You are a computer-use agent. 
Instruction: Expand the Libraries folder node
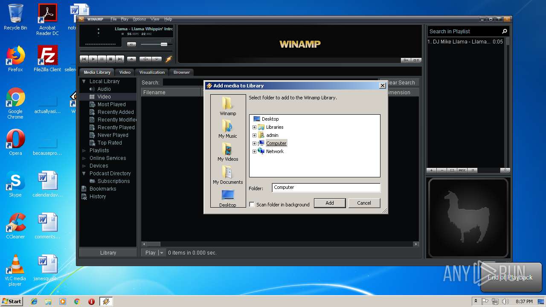255,127
